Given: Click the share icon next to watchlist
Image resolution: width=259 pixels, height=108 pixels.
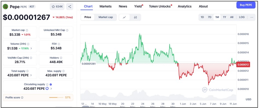Looking at the screenshot, I should click(70, 7).
